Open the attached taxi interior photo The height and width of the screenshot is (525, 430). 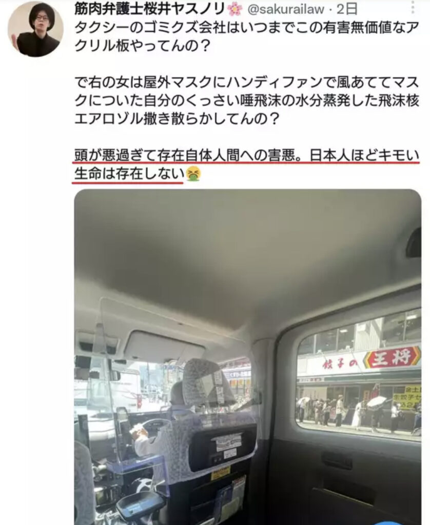pos(248,357)
